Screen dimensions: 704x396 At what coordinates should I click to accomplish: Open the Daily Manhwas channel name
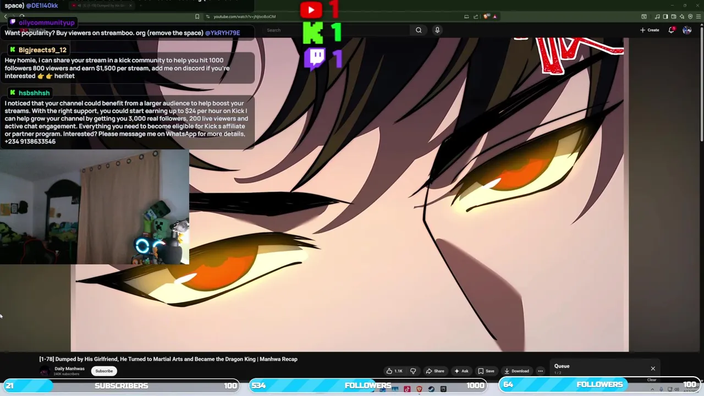point(69,369)
